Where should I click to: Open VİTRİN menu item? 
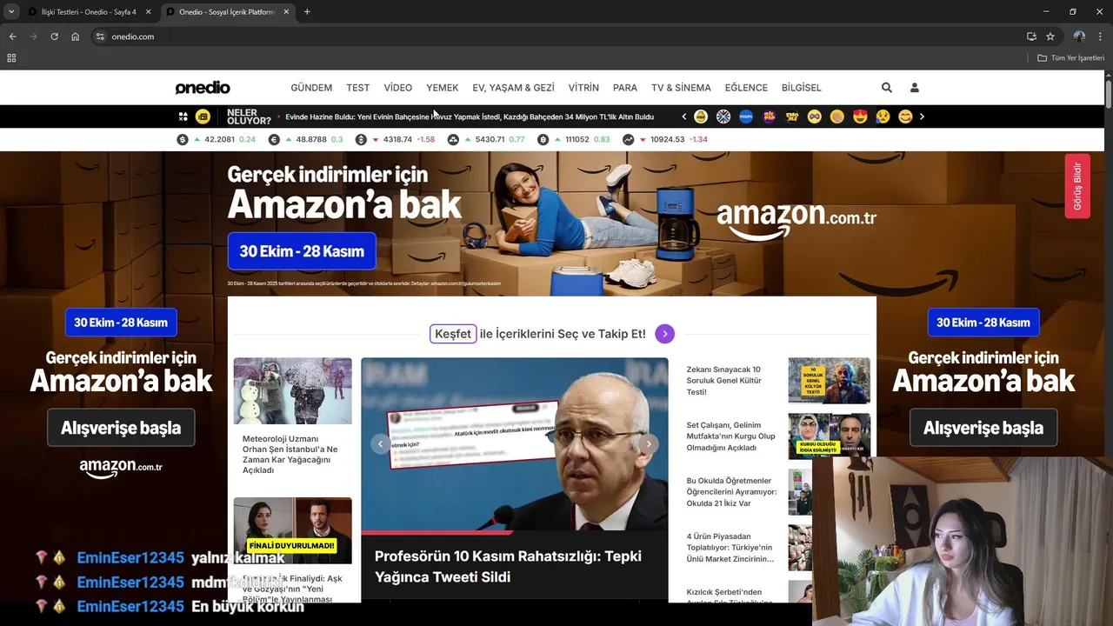583,88
